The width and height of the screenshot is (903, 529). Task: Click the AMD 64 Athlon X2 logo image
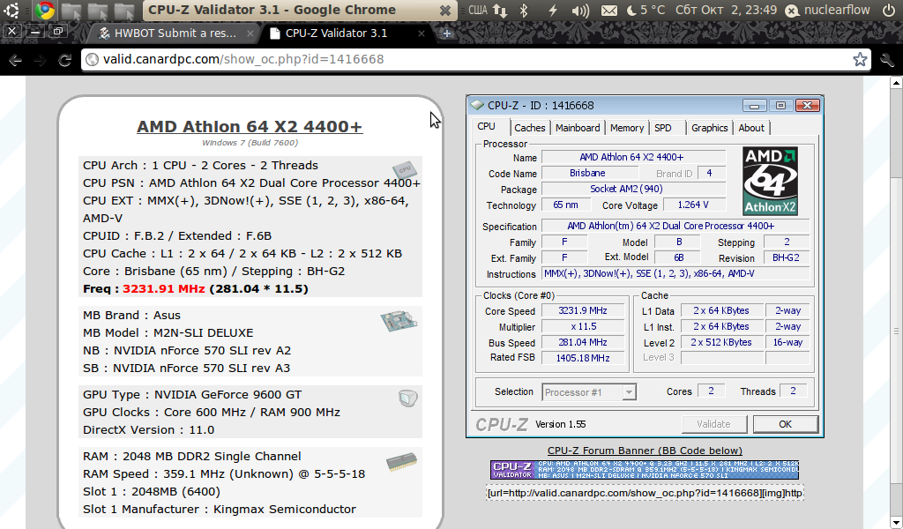770,181
